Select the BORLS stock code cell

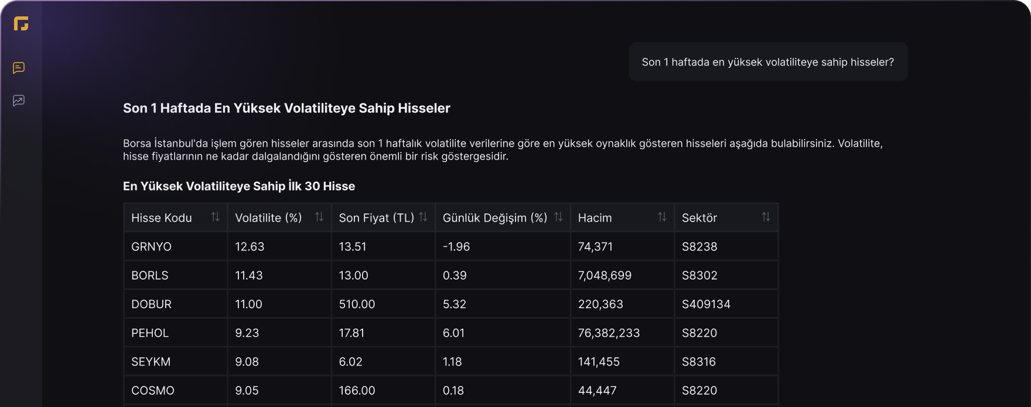coord(176,275)
